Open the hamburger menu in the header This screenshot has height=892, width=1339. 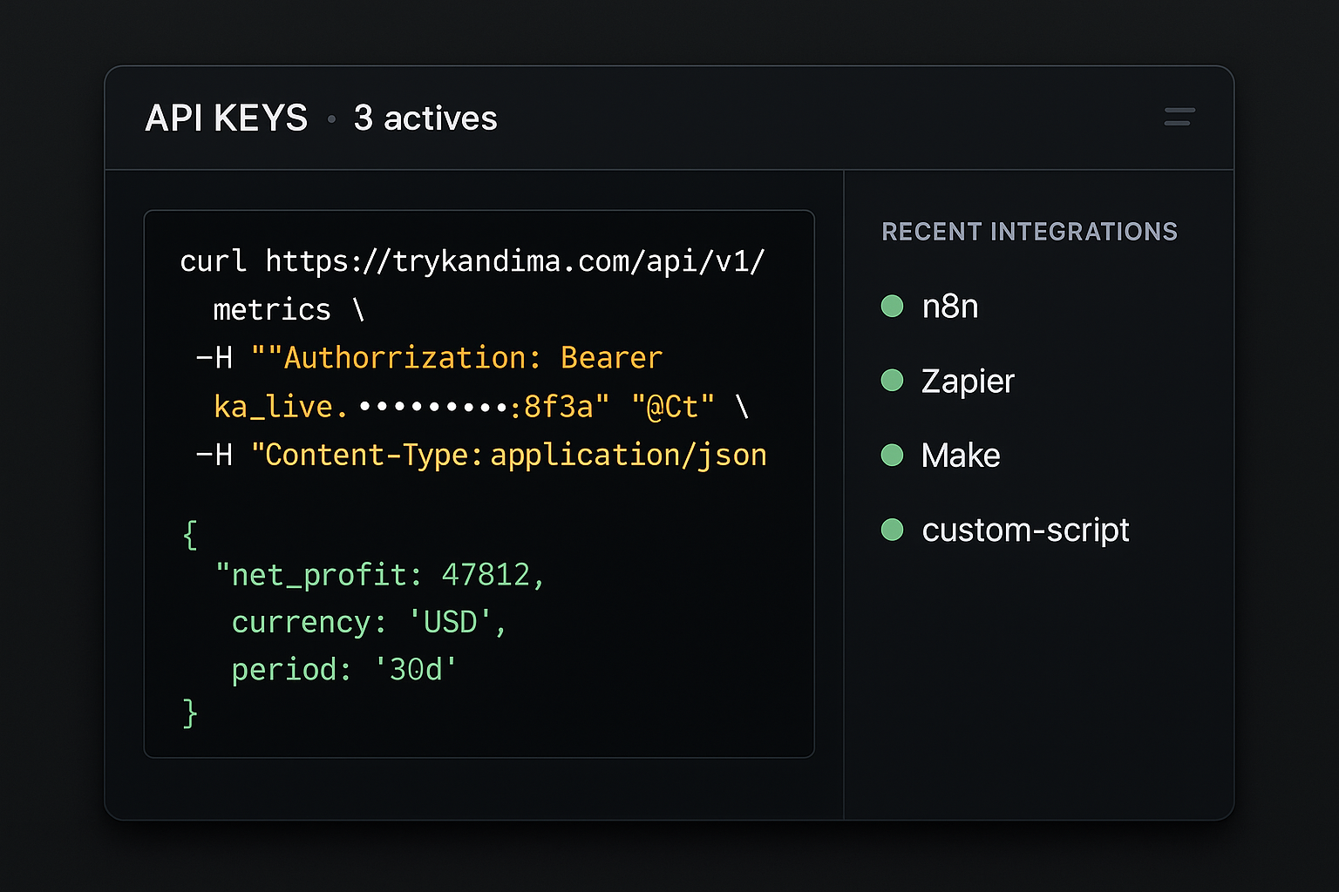pyautogui.click(x=1179, y=117)
